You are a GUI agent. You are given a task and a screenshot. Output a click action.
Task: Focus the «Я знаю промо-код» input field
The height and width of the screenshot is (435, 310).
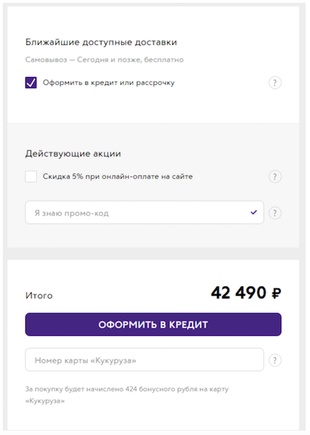tap(144, 213)
